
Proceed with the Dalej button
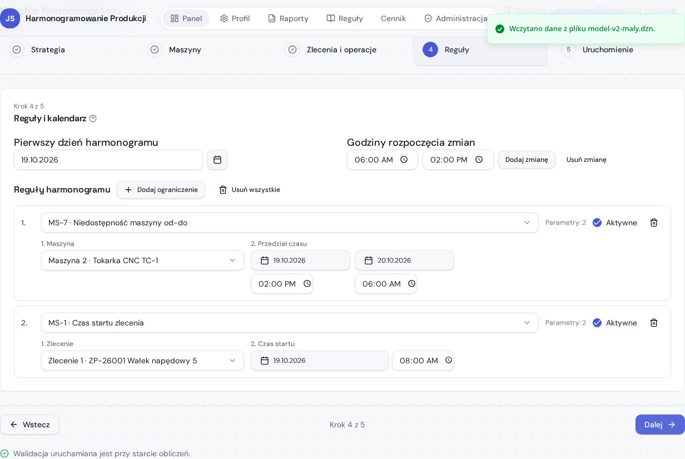pyautogui.click(x=660, y=425)
